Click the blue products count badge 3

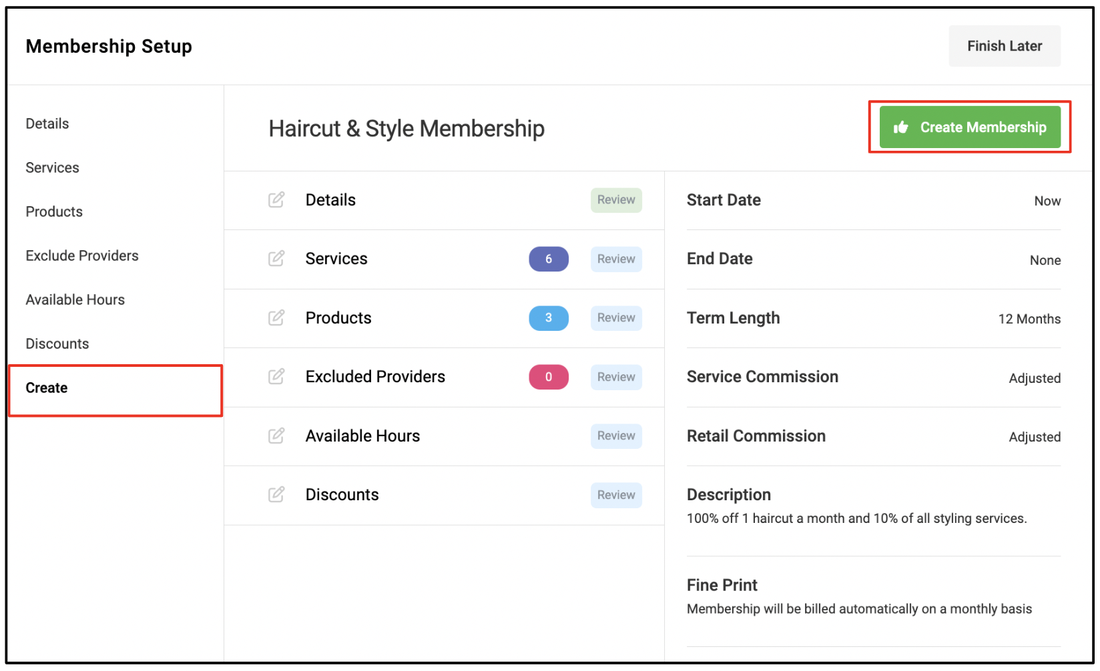(549, 317)
